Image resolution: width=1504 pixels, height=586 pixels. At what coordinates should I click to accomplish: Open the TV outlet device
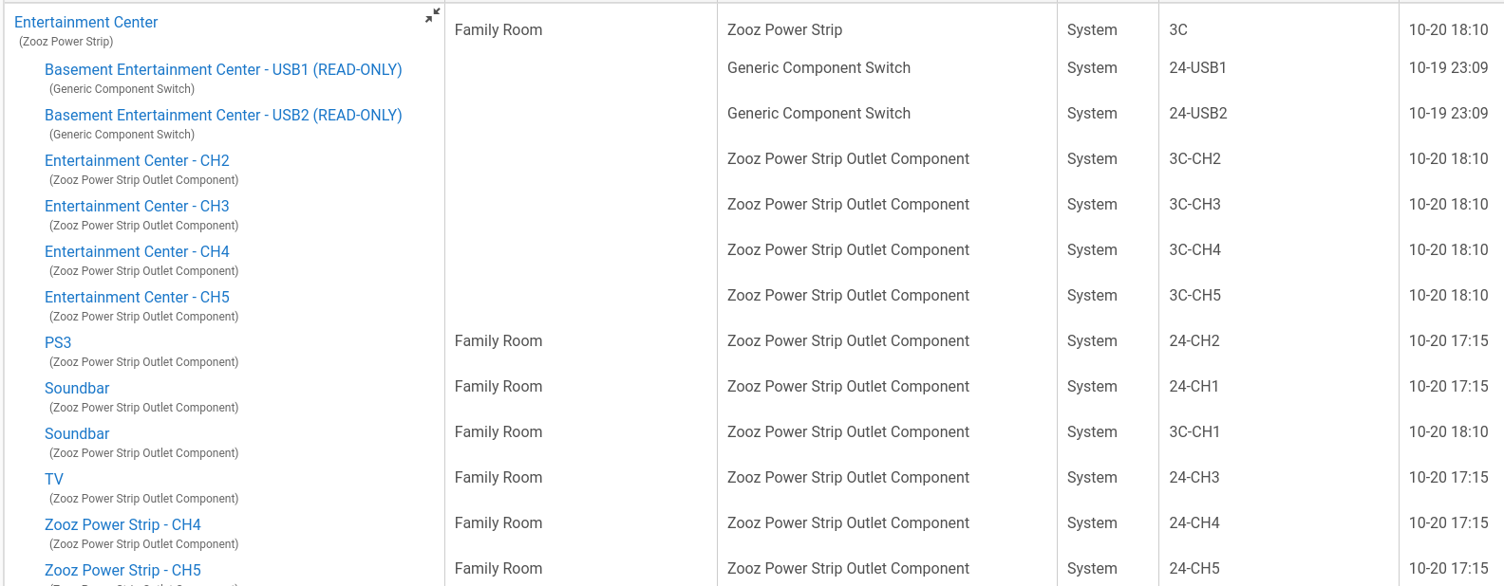(54, 479)
